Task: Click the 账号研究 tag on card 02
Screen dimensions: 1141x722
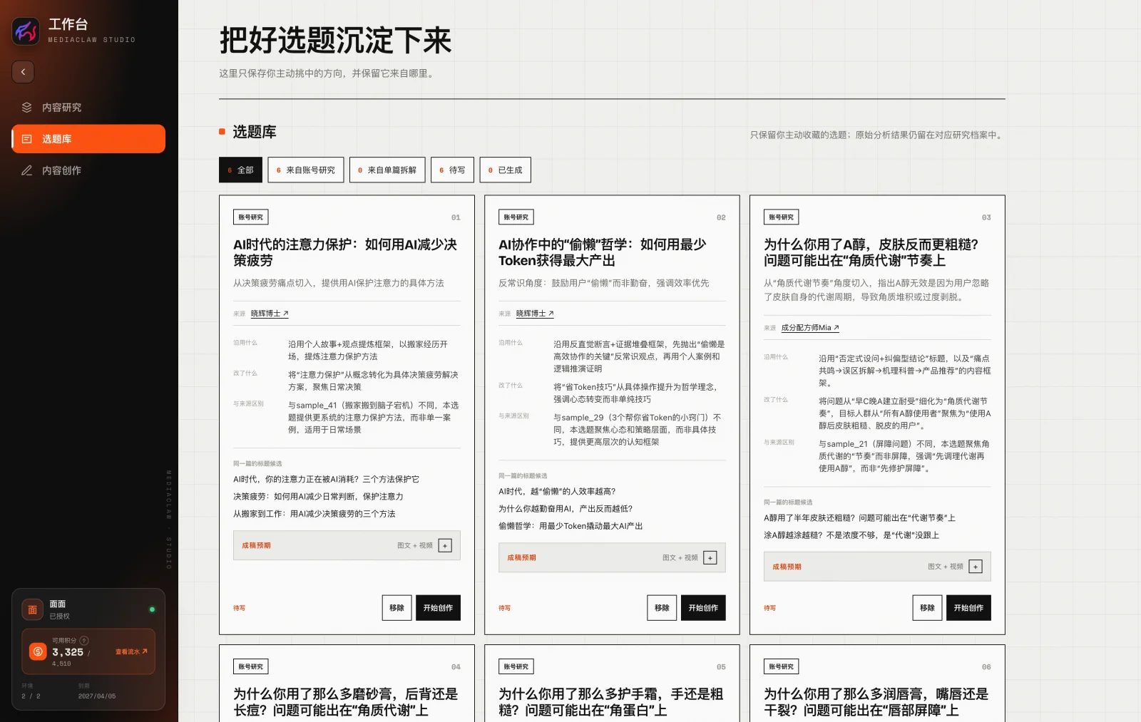Action: tap(516, 217)
